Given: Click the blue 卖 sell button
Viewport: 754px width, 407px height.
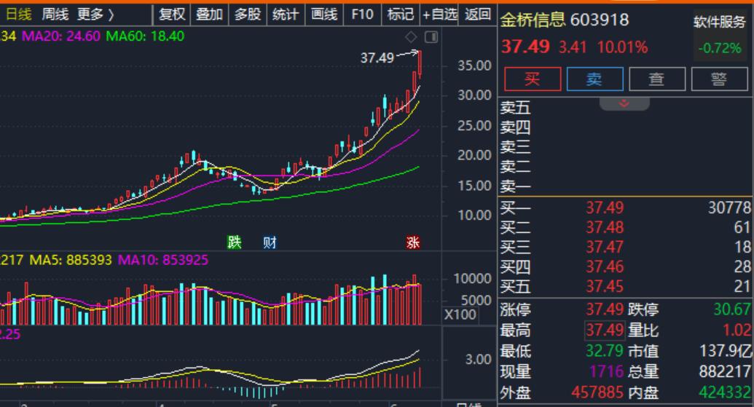Looking at the screenshot, I should tap(594, 79).
